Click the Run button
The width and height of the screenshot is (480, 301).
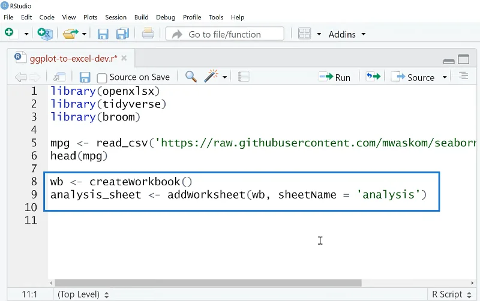tap(335, 77)
